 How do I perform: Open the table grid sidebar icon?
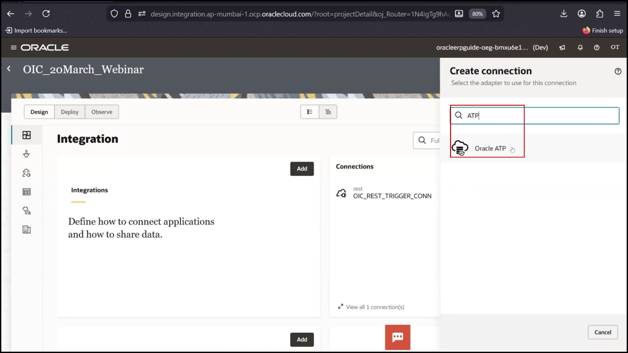click(x=26, y=192)
